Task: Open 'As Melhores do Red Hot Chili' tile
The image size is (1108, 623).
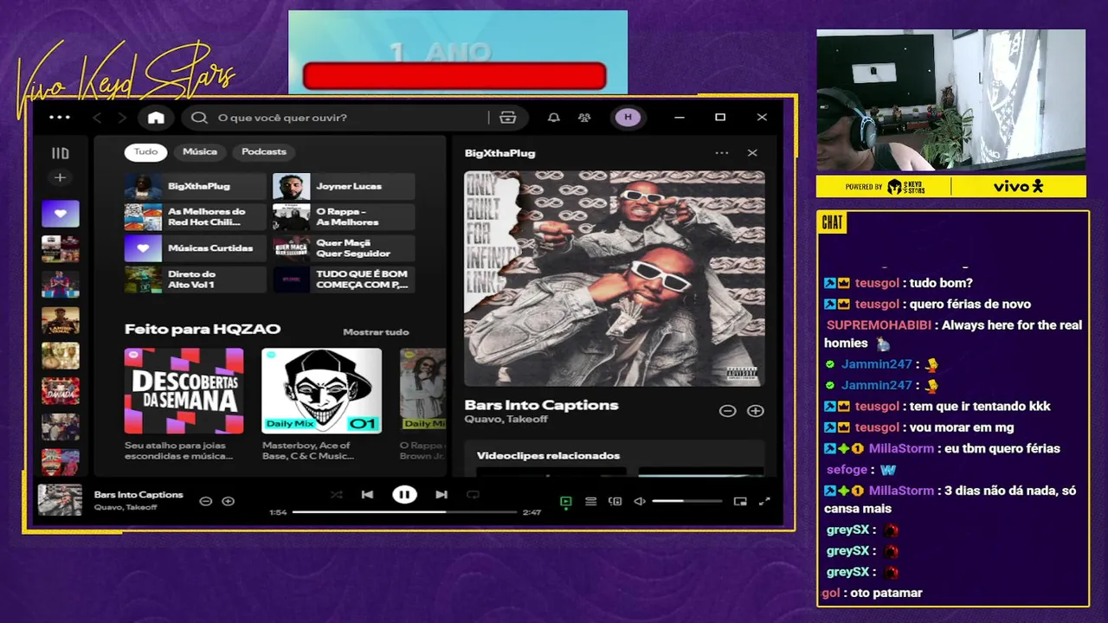Action: coord(195,216)
